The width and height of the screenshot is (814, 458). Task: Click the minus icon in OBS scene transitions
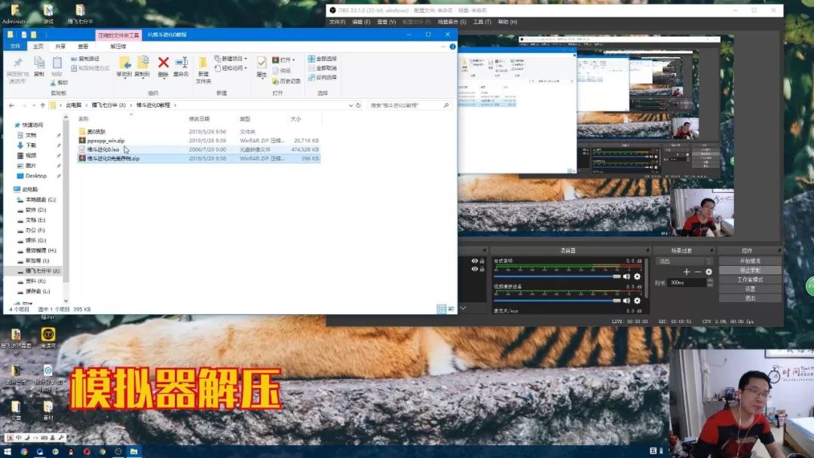(x=698, y=272)
